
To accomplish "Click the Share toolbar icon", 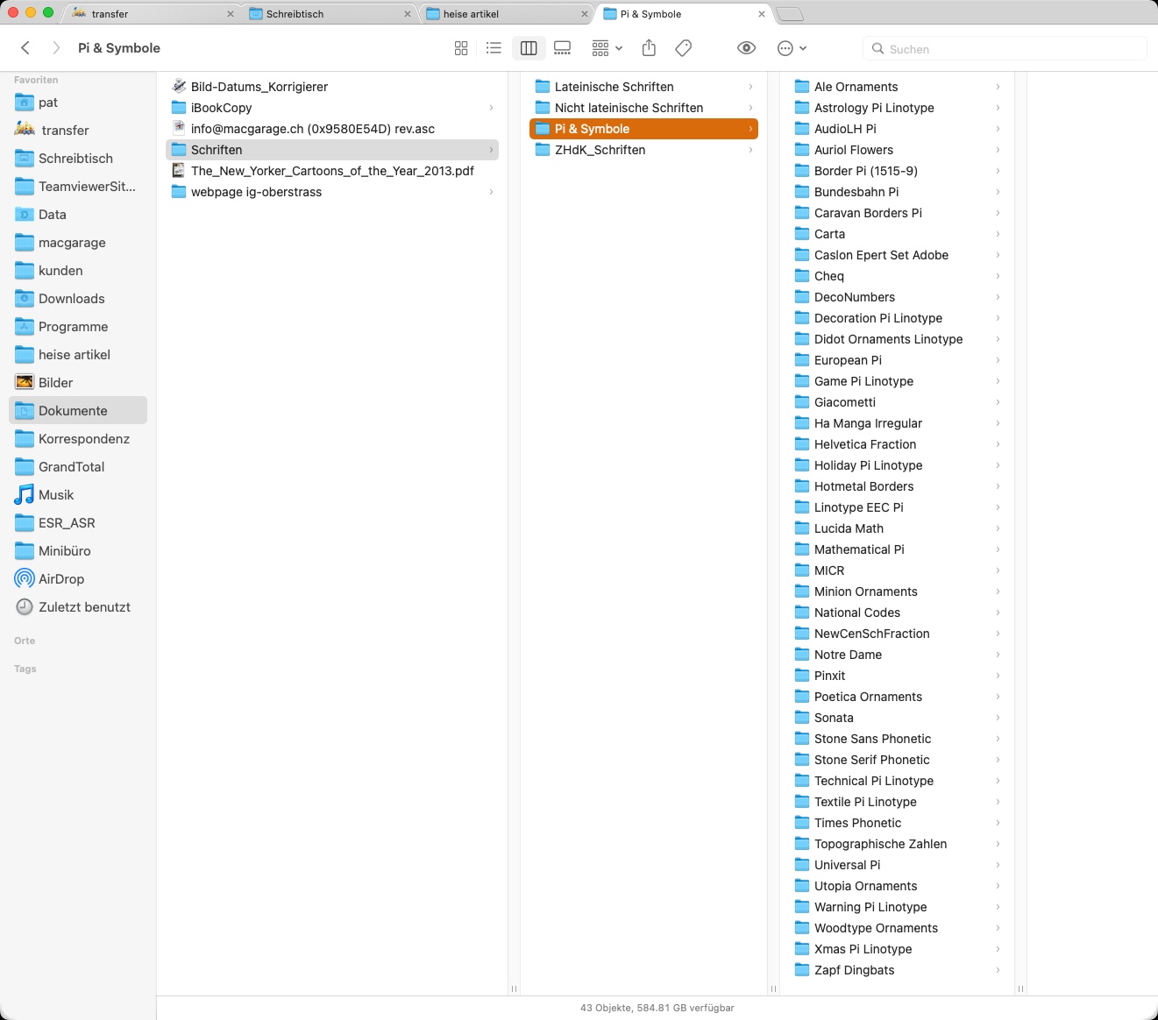I will (649, 48).
